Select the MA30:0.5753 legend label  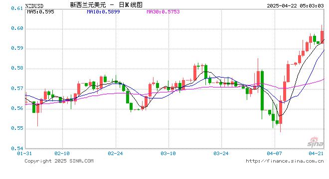[163, 12]
